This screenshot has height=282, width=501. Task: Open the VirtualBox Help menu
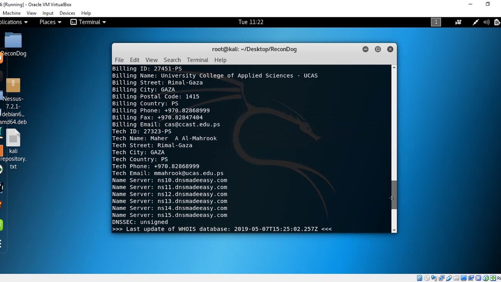point(86,13)
